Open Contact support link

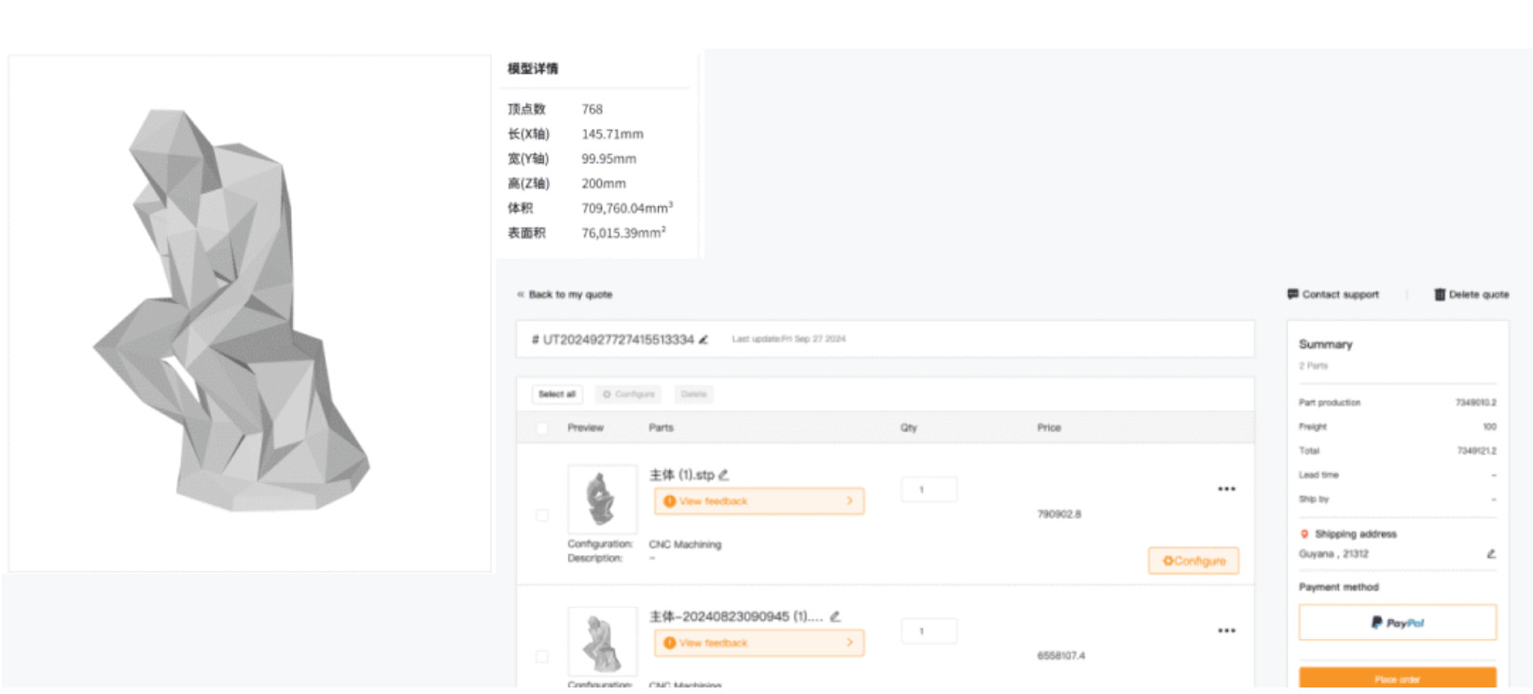coord(1340,295)
